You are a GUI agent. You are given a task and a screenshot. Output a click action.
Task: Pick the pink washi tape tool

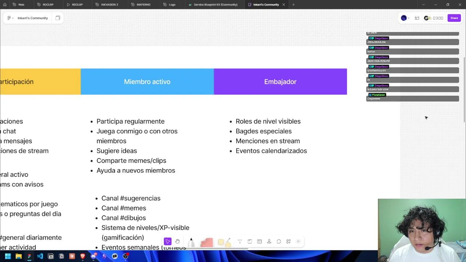(x=206, y=243)
